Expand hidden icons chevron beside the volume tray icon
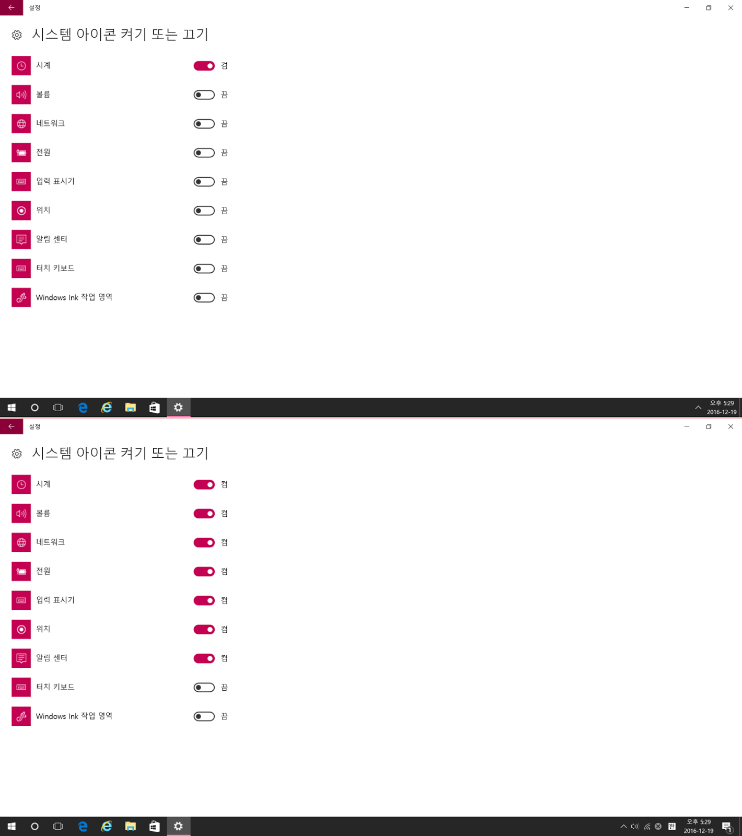Image resolution: width=742 pixels, height=836 pixels. (x=623, y=826)
